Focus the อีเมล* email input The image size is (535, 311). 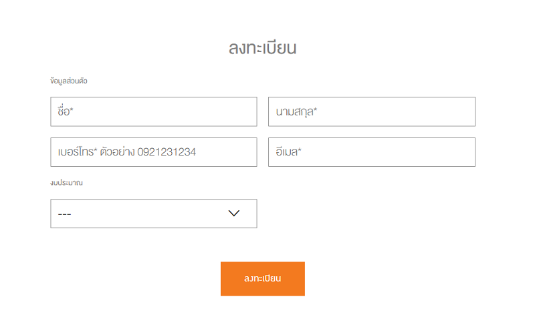(372, 152)
